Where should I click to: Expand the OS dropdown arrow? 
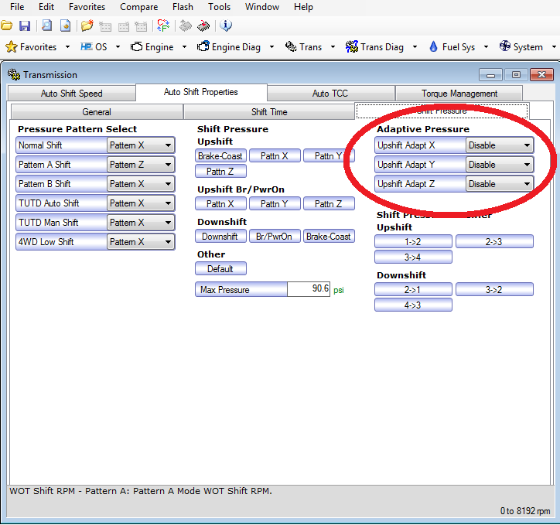click(x=118, y=46)
